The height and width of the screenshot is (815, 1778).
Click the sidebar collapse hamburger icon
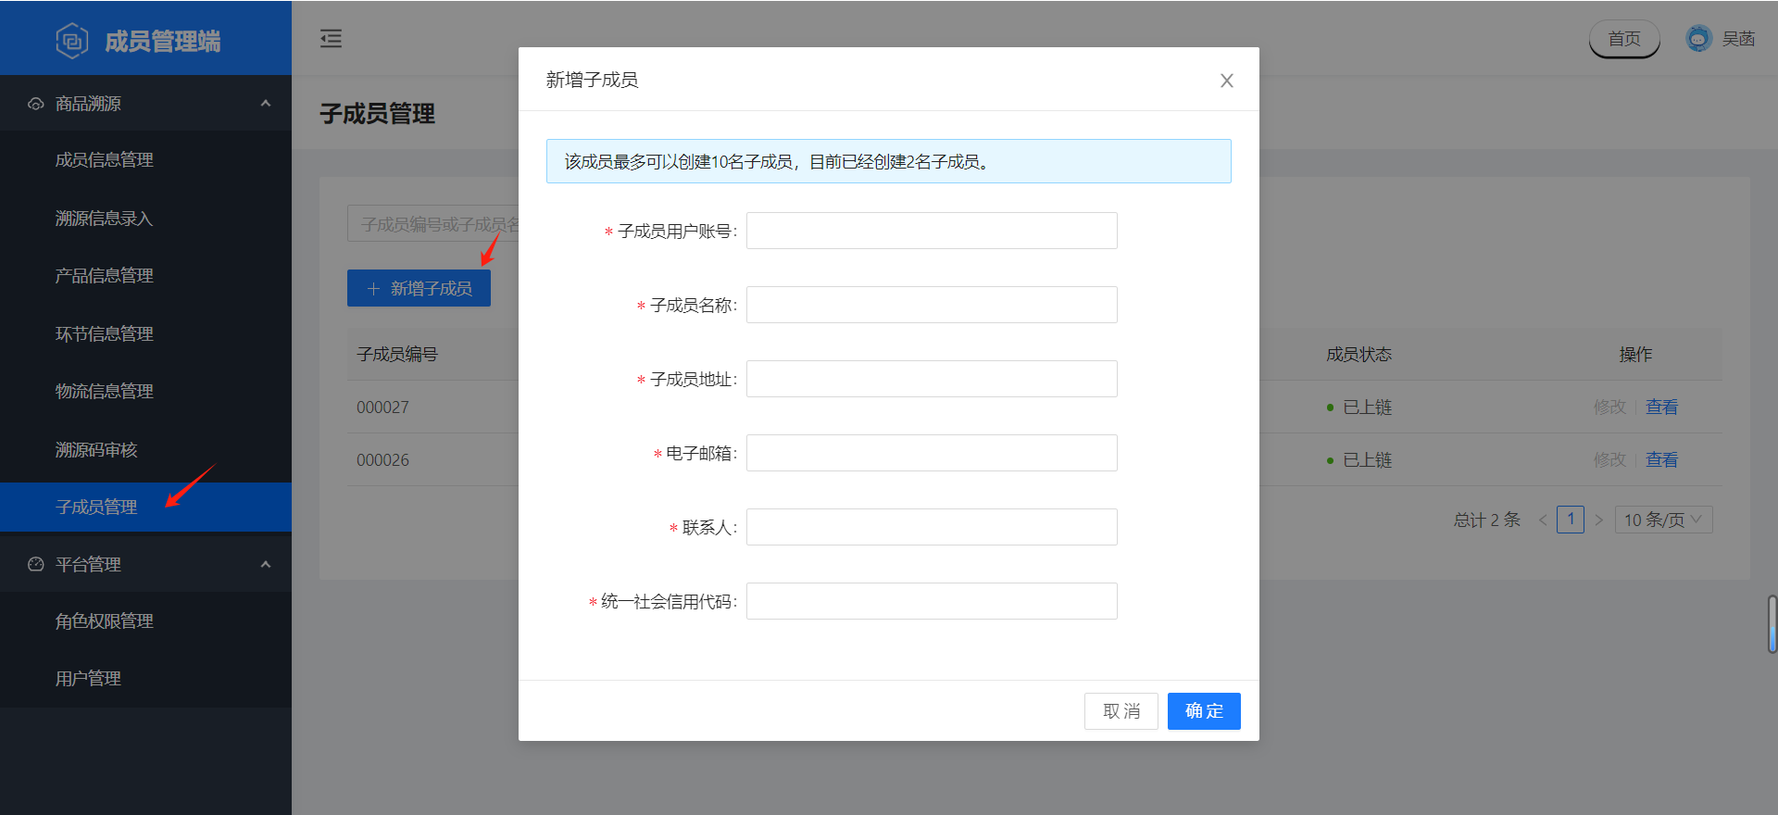click(331, 38)
